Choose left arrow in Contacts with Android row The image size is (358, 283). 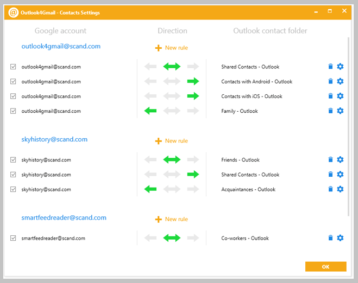pyautogui.click(x=150, y=81)
